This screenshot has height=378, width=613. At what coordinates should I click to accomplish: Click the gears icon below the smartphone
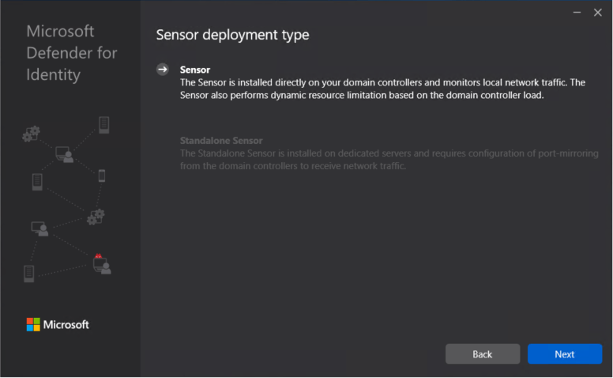tap(96, 216)
